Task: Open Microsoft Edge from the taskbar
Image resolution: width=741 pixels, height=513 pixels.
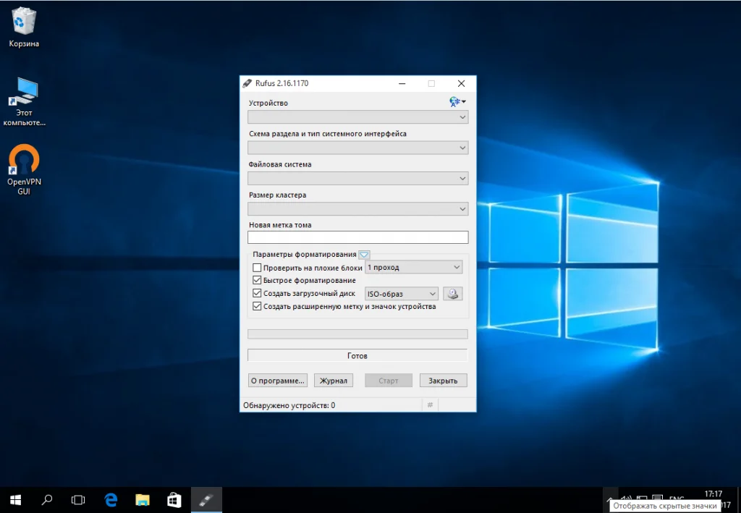Action: [x=111, y=499]
